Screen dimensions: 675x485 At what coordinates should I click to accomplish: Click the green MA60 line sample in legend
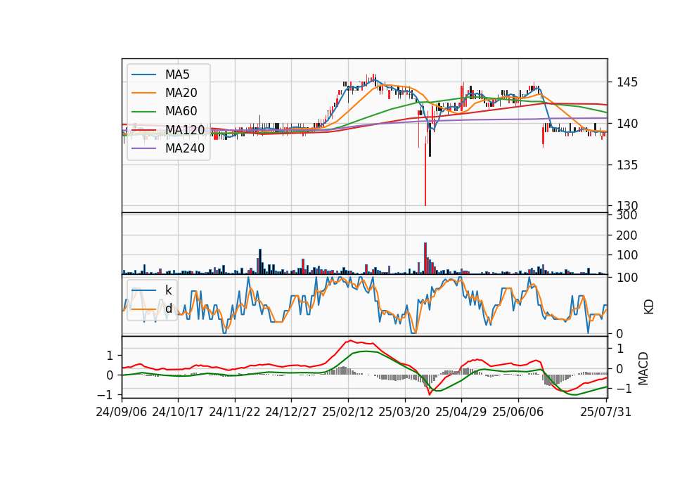[x=143, y=112]
